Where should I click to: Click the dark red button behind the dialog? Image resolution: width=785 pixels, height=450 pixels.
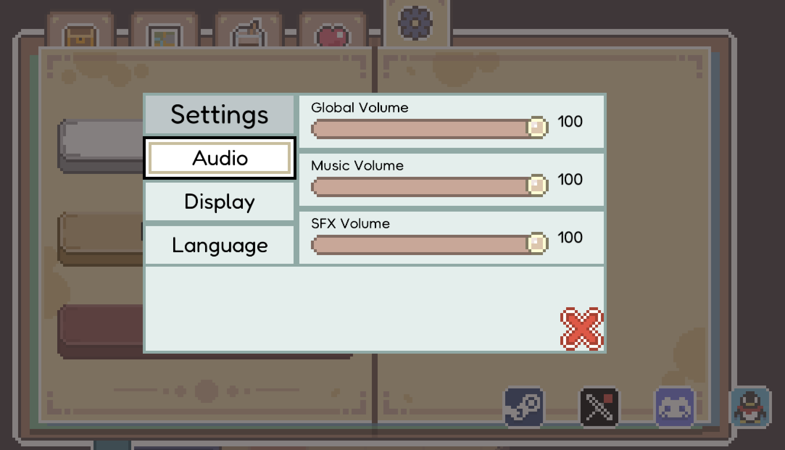[x=100, y=332]
